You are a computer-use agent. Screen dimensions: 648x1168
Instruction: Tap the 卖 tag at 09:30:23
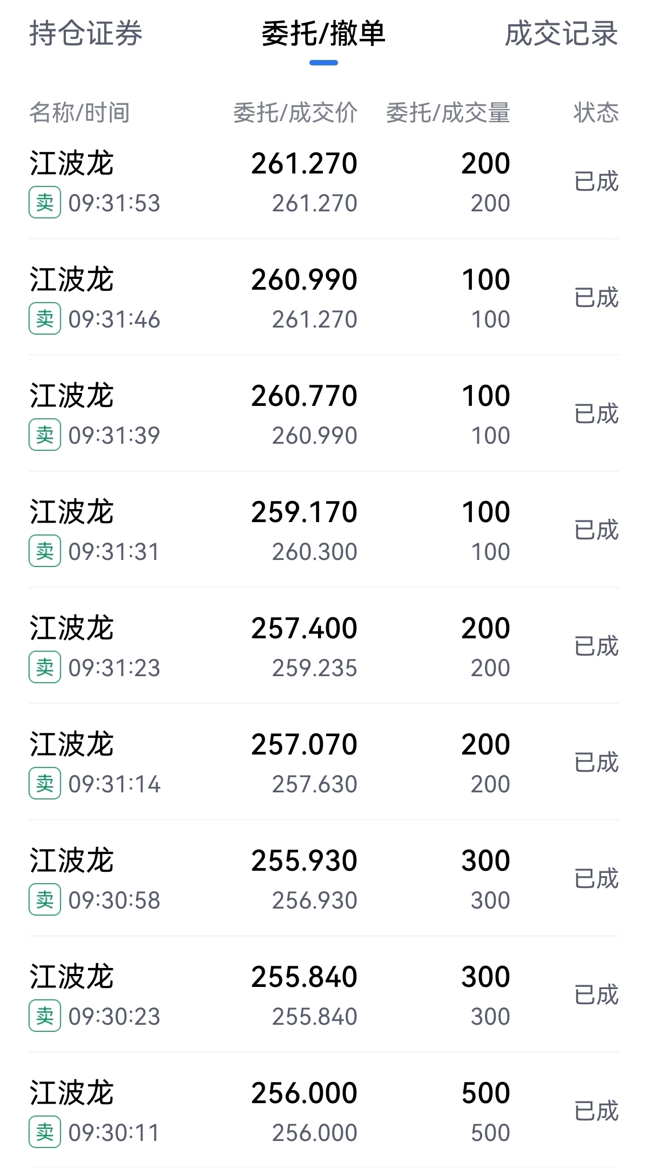pyautogui.click(x=45, y=1016)
